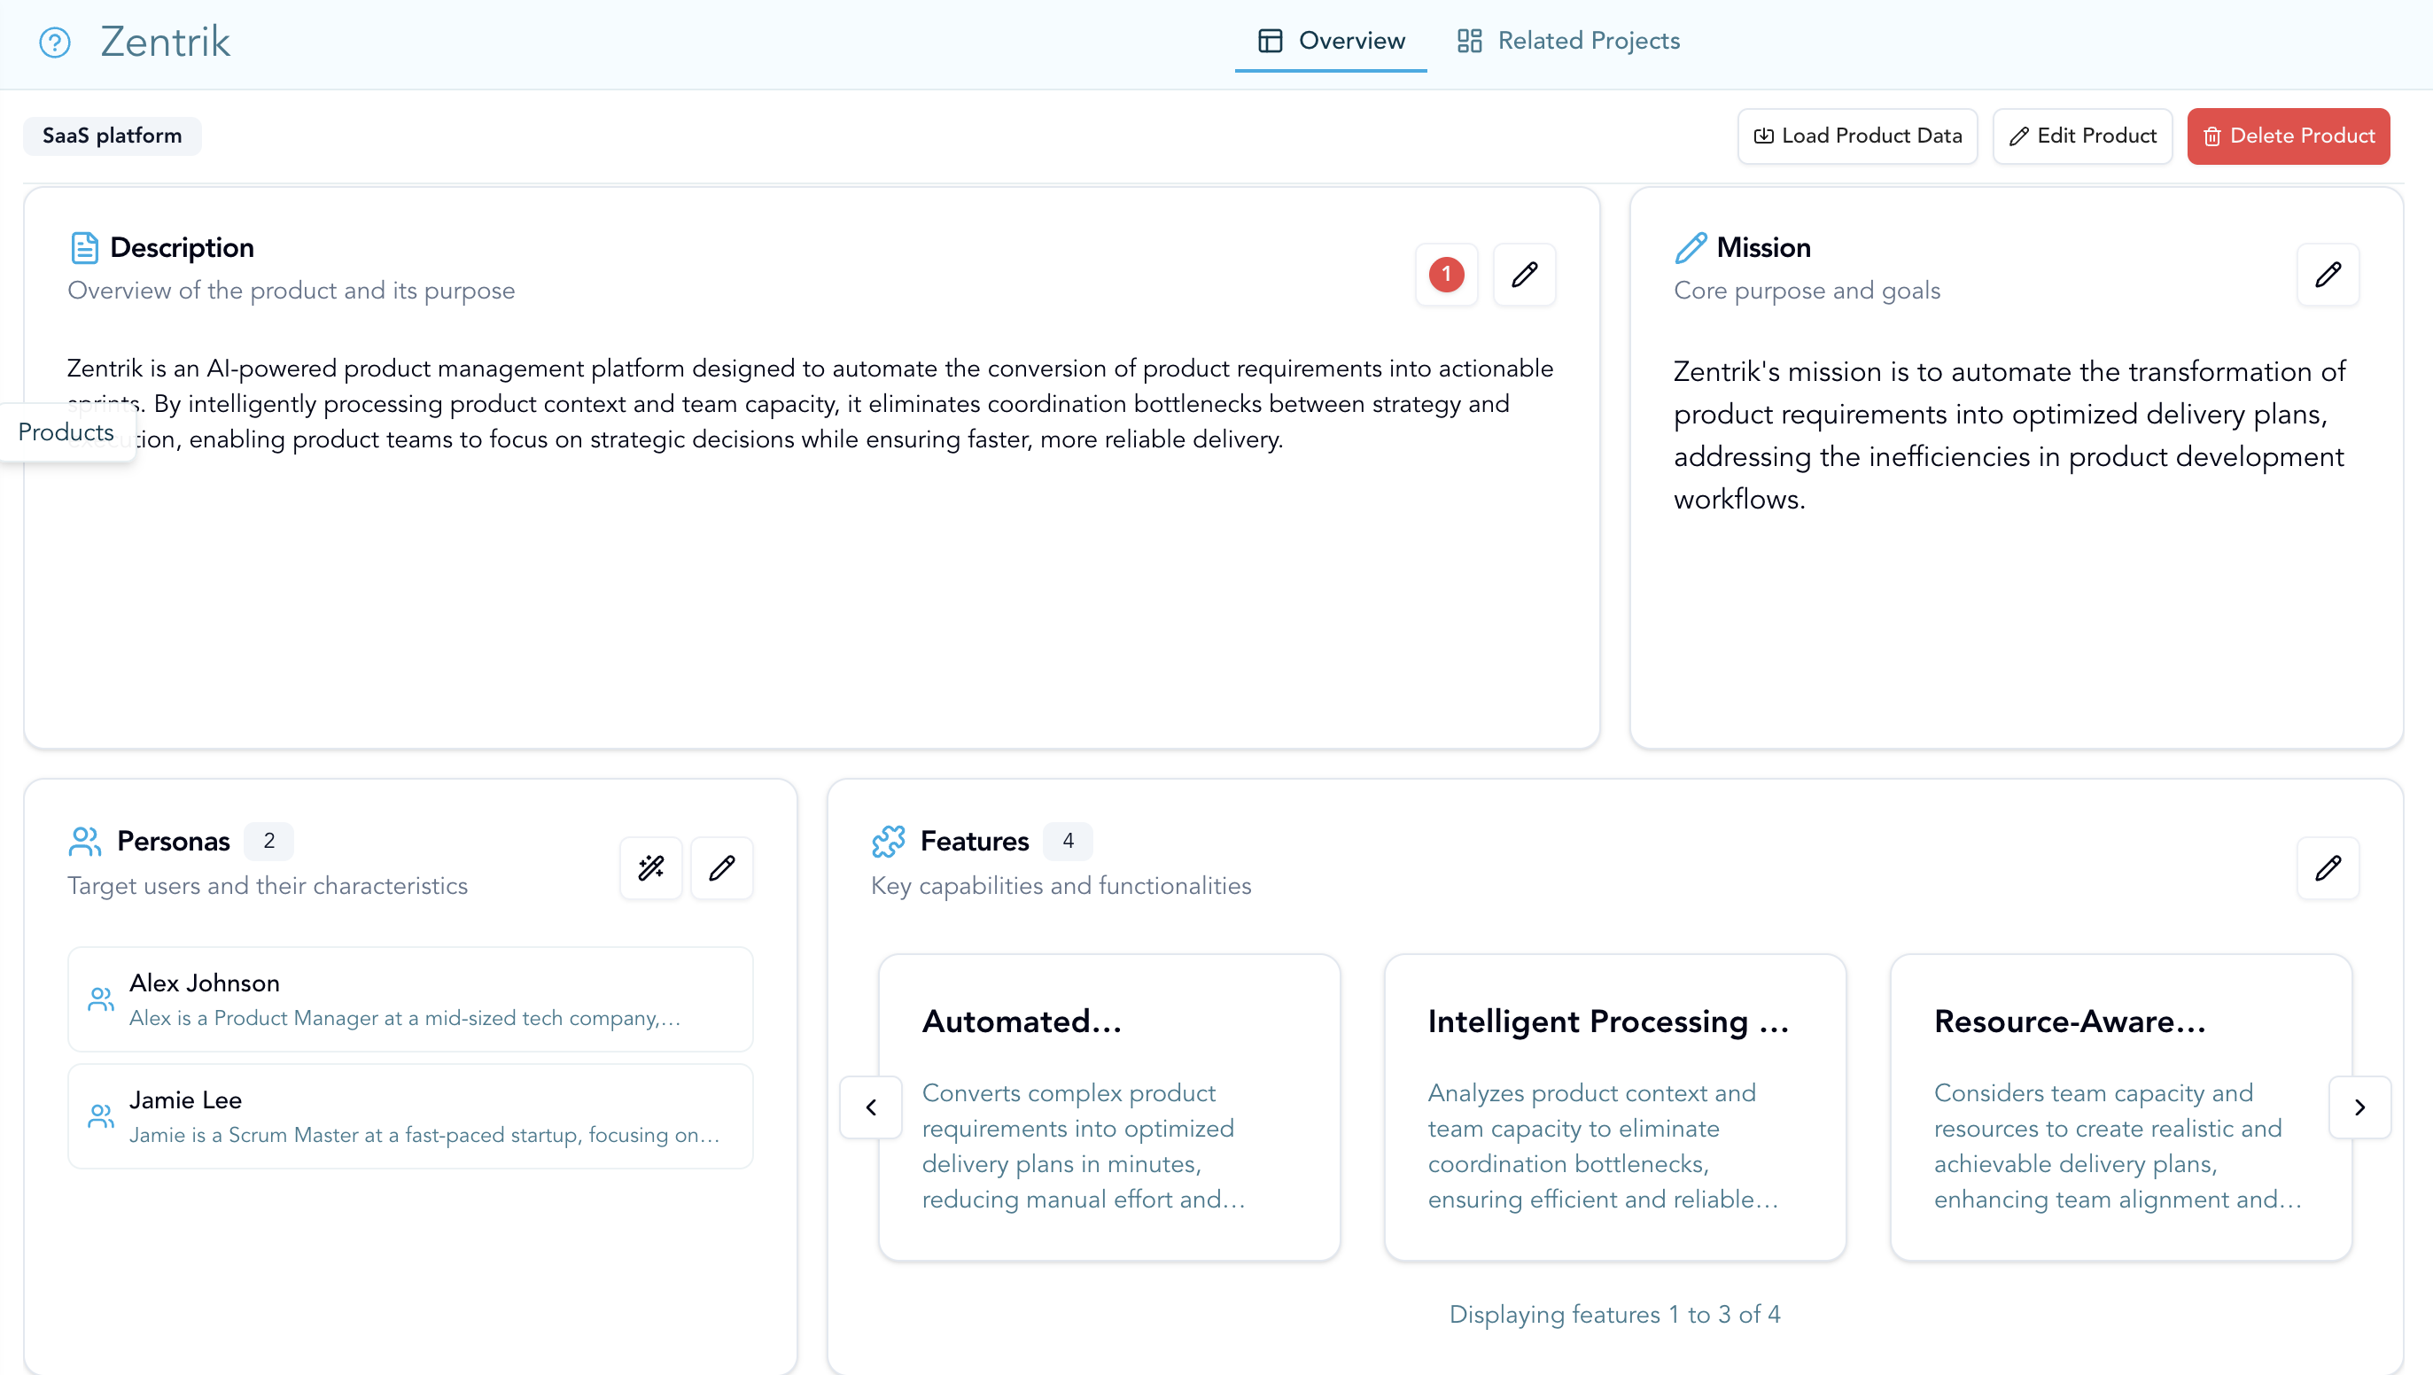The image size is (2433, 1375).
Task: Click the people icon beside Personas heading
Action: click(x=86, y=841)
